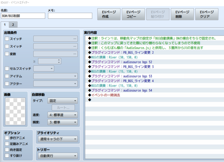Enable the 変数 condition checkbox

(x=7, y=54)
